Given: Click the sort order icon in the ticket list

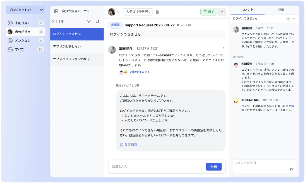Looking at the screenshot, I should coord(97,21).
